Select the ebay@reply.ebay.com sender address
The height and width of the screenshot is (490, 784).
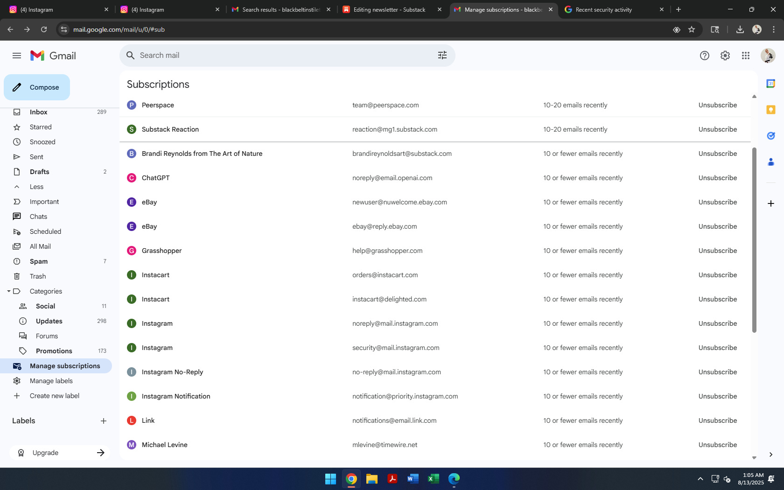[x=385, y=226]
